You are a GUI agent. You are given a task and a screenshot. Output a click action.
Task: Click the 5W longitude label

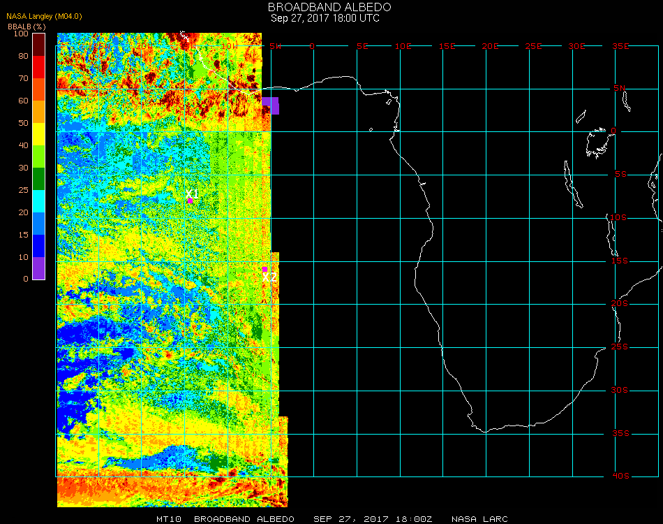[275, 46]
